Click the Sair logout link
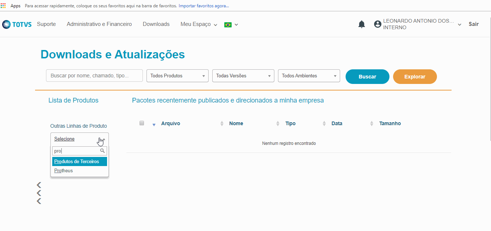The width and height of the screenshot is (491, 231). (x=474, y=24)
